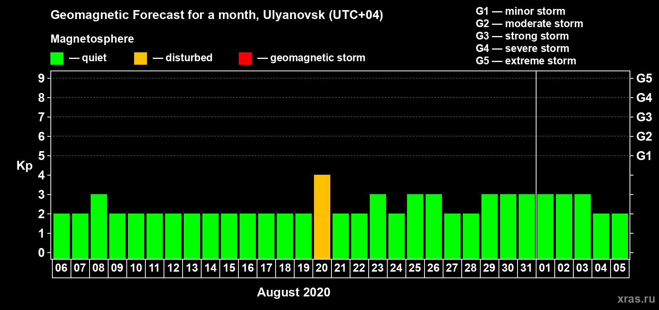Click the date label '02'
Screen dimensions: 659x310
(x=564, y=268)
